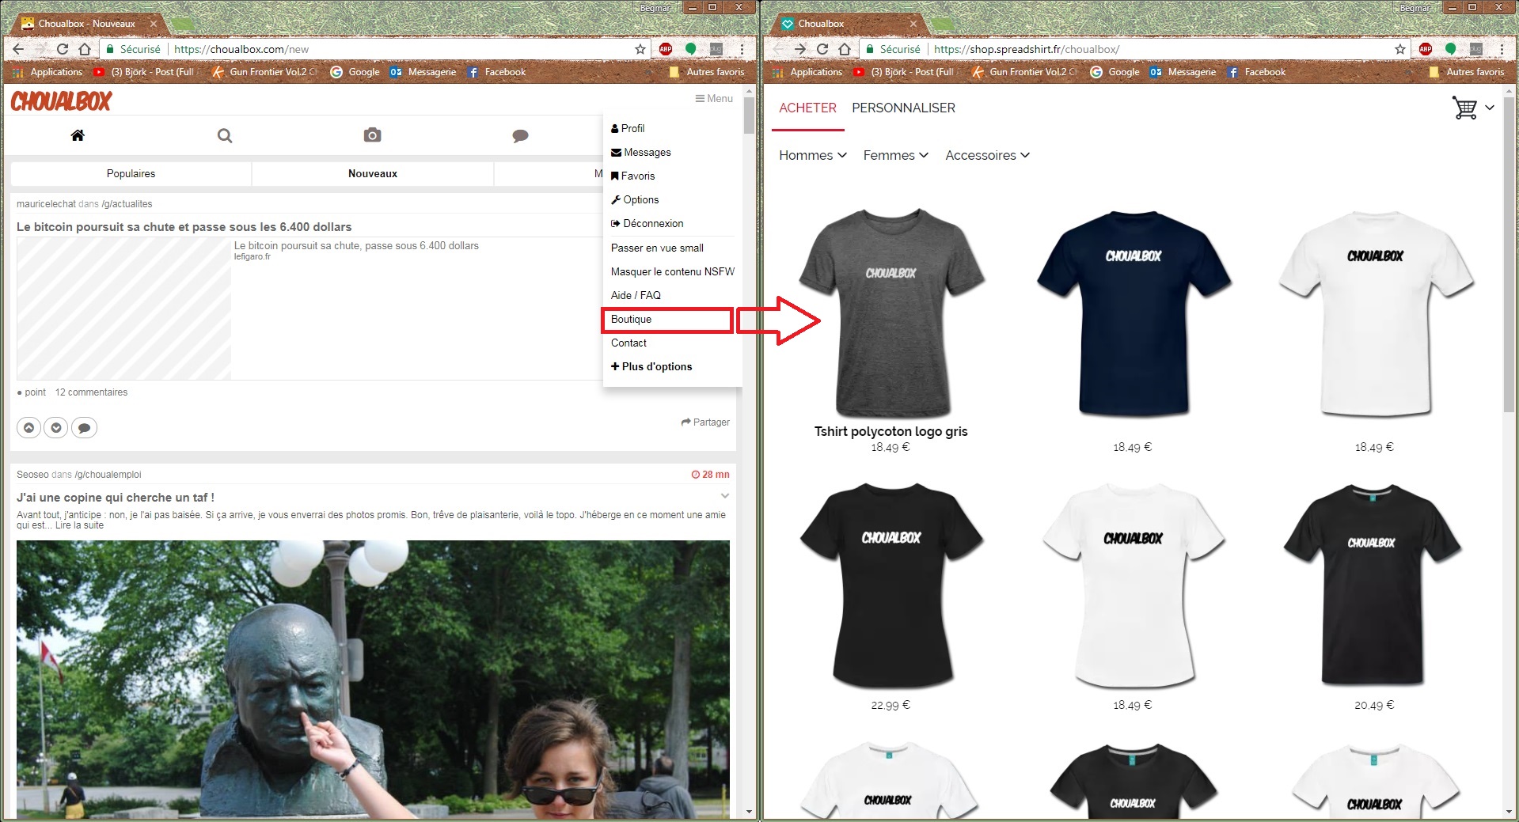Click the comment bubble under bitcoin post

point(84,428)
